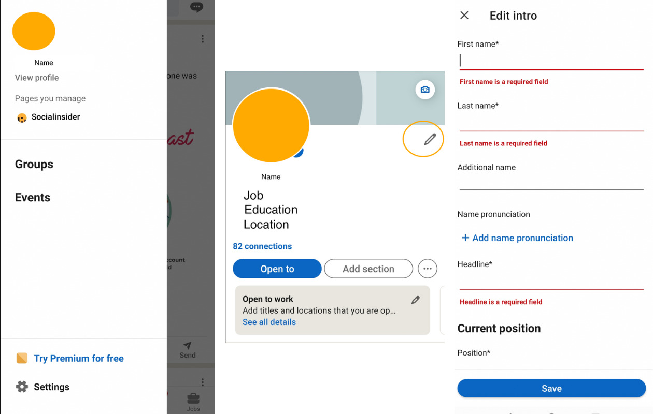Edit Open to work card pencil
Image resolution: width=653 pixels, height=414 pixels.
coord(416,300)
